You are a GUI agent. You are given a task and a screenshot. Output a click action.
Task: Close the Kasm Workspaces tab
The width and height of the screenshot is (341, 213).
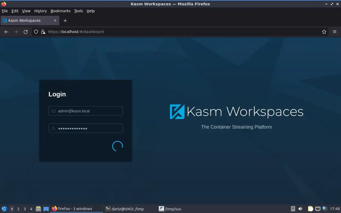pyautogui.click(x=55, y=21)
